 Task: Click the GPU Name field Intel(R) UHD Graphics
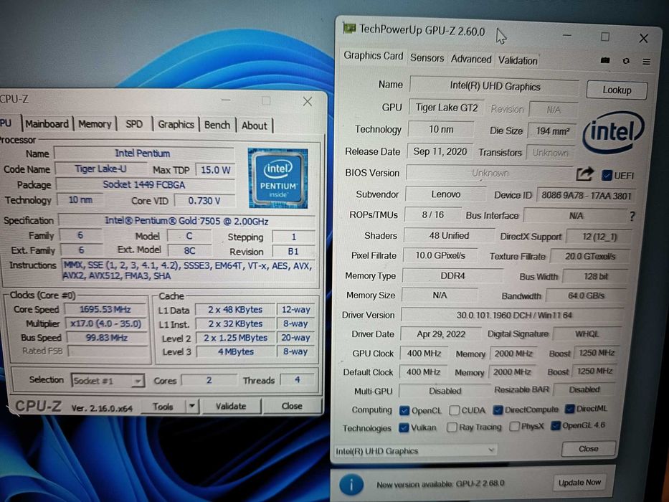click(495, 86)
